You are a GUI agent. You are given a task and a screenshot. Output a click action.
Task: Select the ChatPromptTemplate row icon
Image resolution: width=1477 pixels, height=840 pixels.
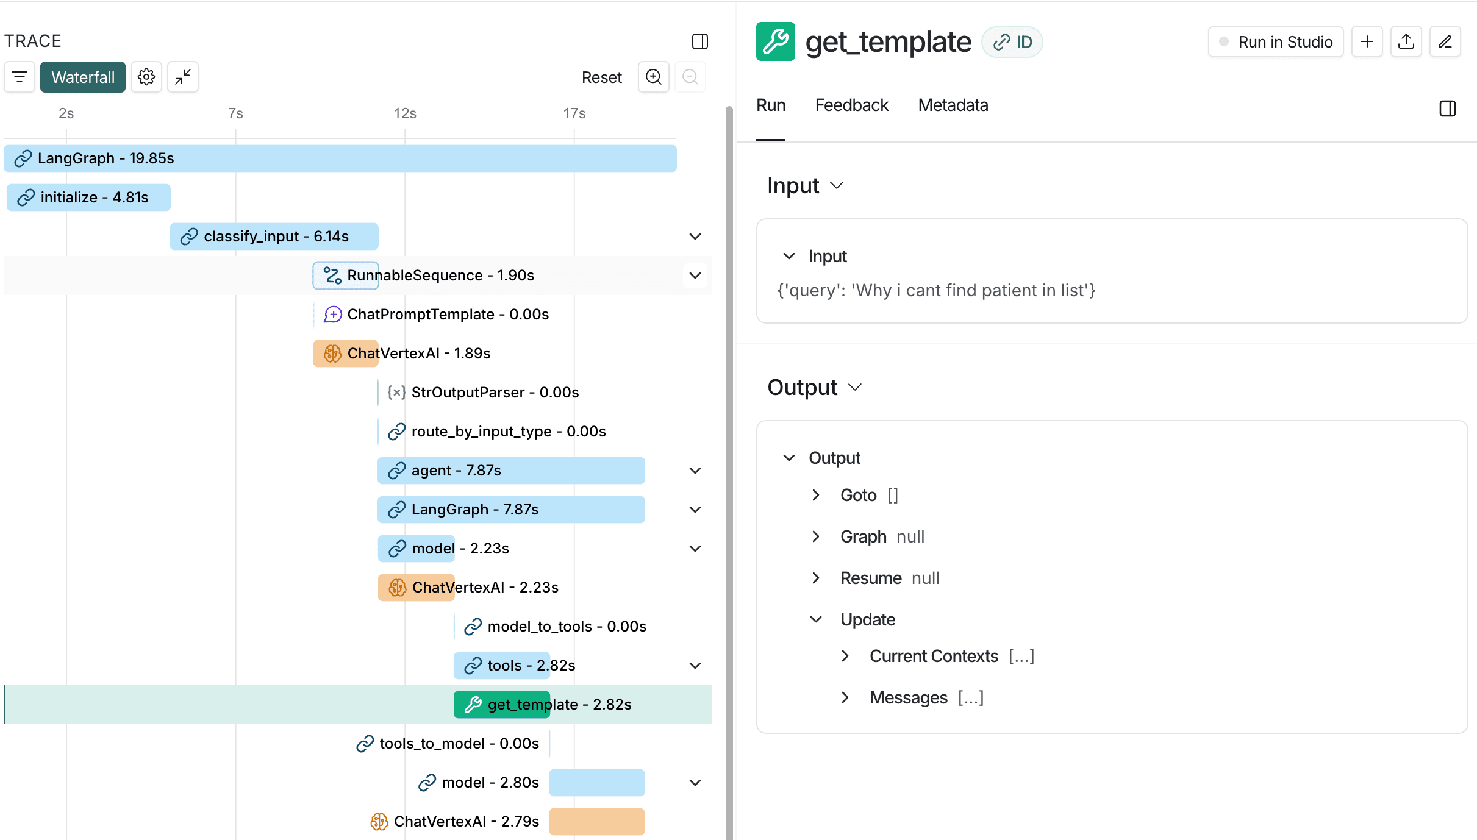(x=333, y=315)
